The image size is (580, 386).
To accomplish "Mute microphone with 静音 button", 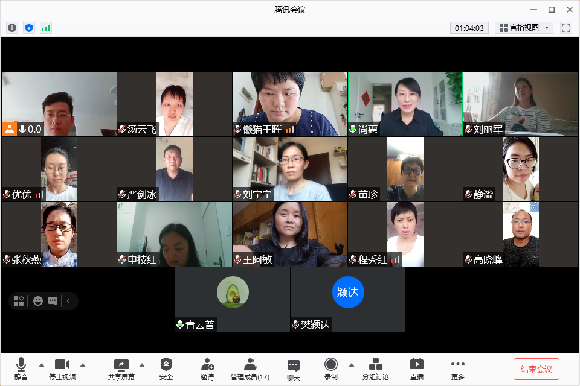I will coord(21,369).
